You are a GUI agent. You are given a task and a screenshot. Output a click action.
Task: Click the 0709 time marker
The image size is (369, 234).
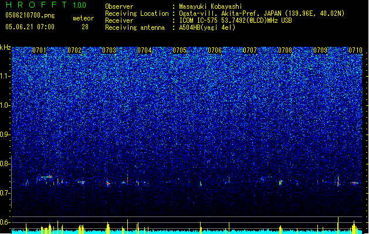click(x=320, y=50)
